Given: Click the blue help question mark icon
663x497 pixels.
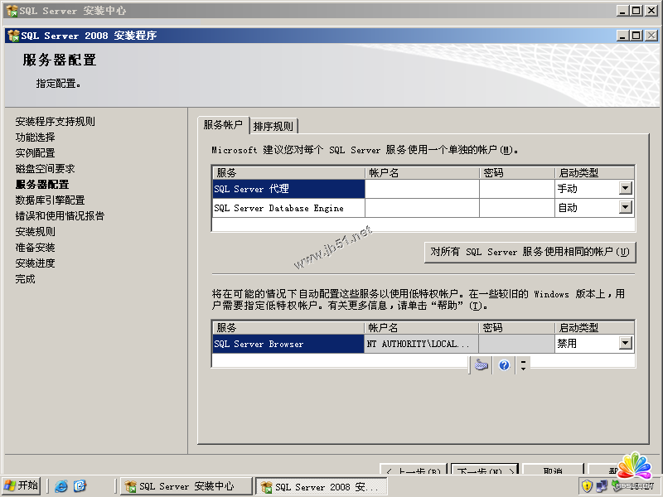Looking at the screenshot, I should click(503, 364).
